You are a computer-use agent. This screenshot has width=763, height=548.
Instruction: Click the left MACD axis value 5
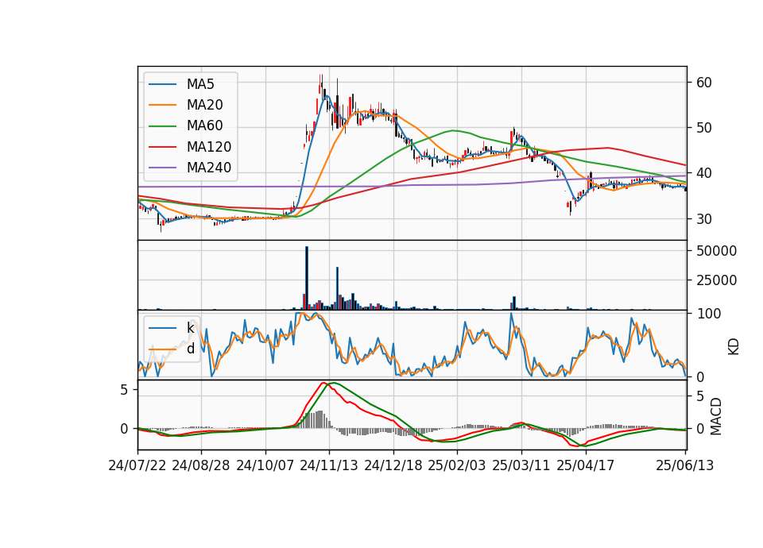124,390
